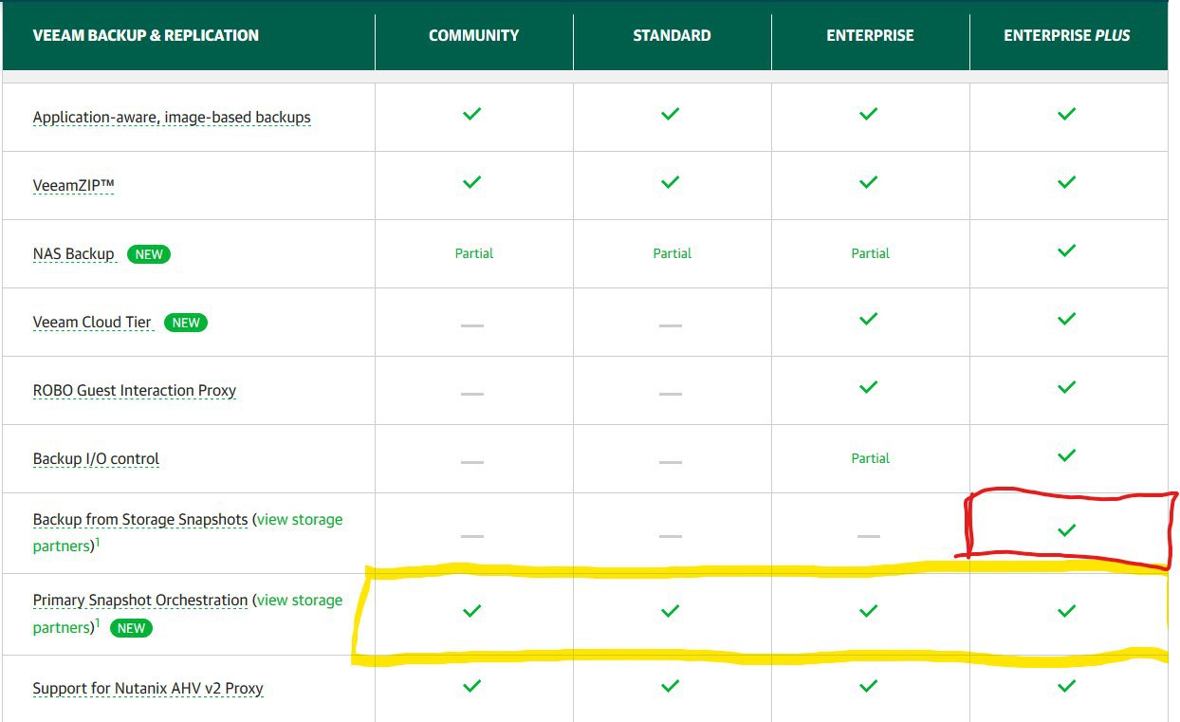Click Standard dash for Veeam Cloud Tier
Viewport: 1180px width, 722px height.
pyautogui.click(x=671, y=325)
